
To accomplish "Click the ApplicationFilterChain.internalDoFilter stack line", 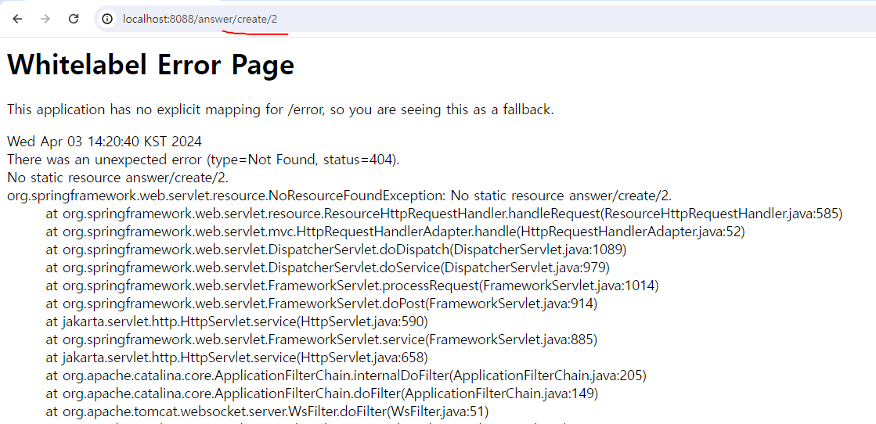I will 346,376.
